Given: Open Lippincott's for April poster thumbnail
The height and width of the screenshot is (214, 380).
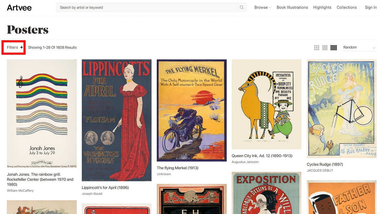Looking at the screenshot, I should pyautogui.click(x=117, y=121).
